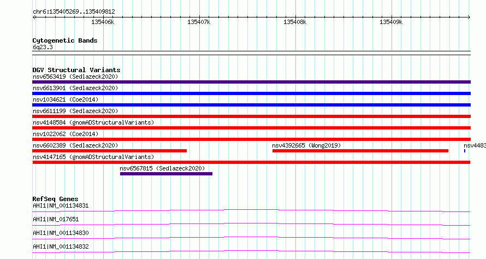The image size is (486, 259).
Task: Click the nsv6567815 (Sedlazeck2020) label
Action: coord(162,168)
